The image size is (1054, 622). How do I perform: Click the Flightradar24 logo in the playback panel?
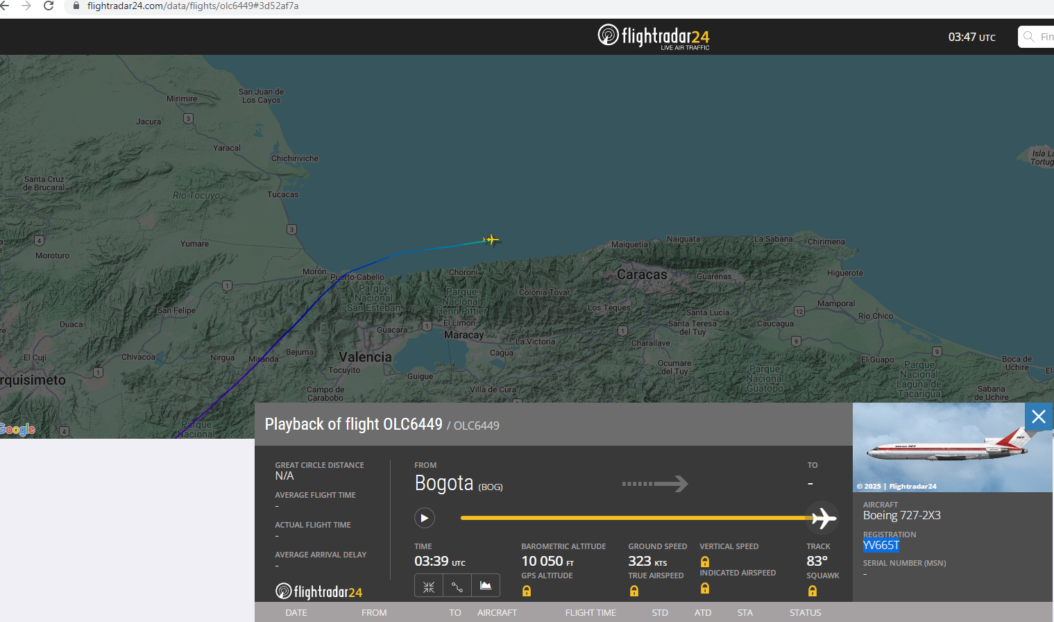click(318, 591)
